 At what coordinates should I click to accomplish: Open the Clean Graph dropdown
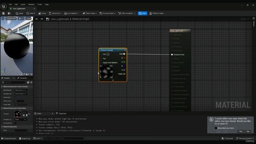click(x=90, y=13)
